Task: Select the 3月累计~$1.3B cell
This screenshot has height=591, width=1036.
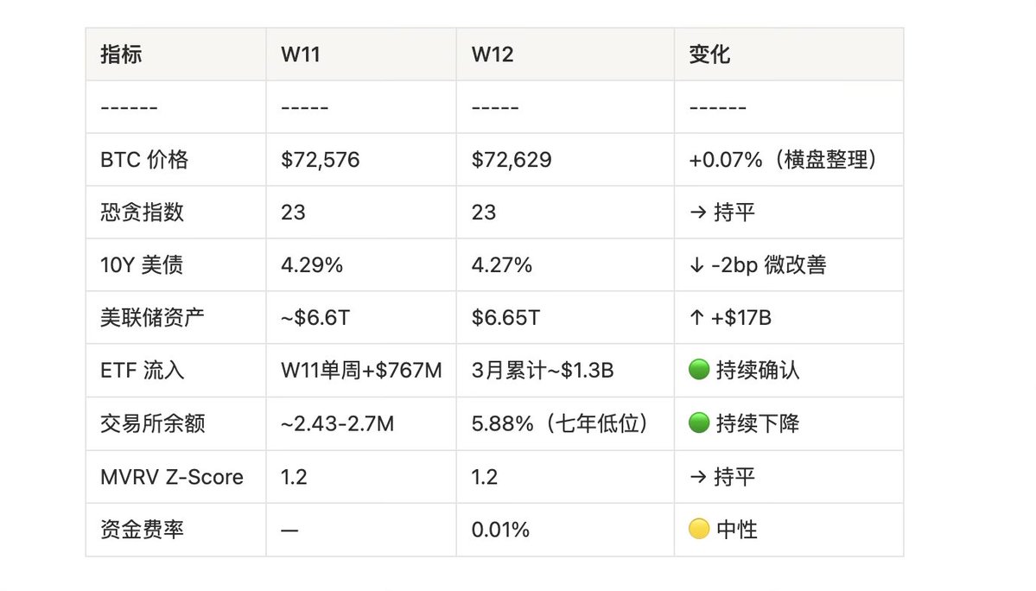Action: (x=543, y=371)
